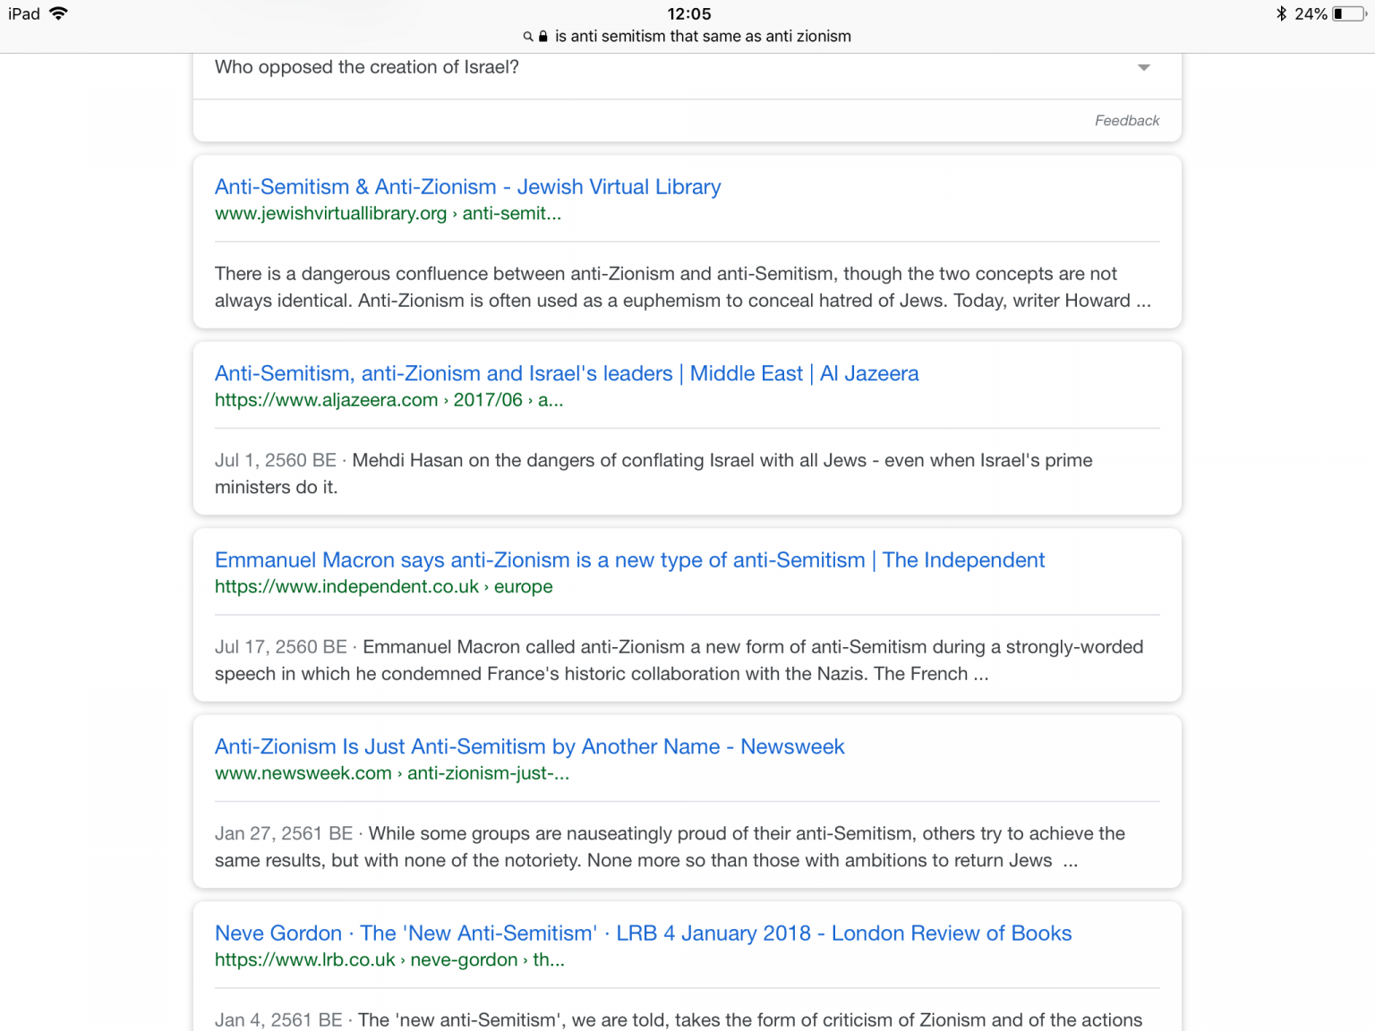
Task: Open Jewish Virtual Library Anti-Semitism result
Action: pos(467,187)
